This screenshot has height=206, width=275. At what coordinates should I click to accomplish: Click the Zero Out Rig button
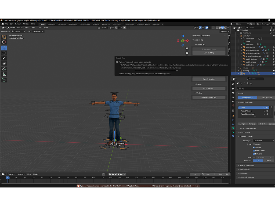point(209,53)
